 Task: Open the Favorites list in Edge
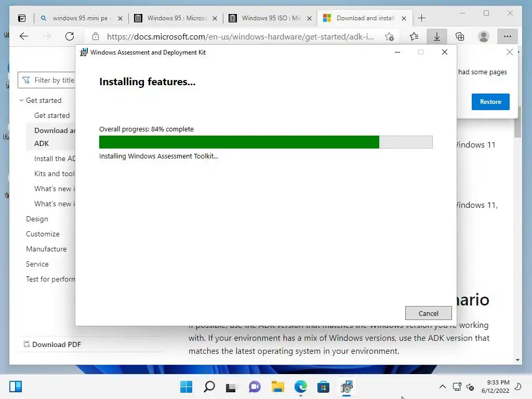[414, 36]
